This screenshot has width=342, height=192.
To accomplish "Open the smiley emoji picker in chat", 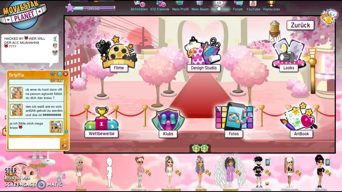I will click(x=64, y=141).
